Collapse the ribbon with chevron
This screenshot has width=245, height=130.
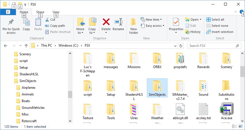pyautogui.click(x=235, y=12)
